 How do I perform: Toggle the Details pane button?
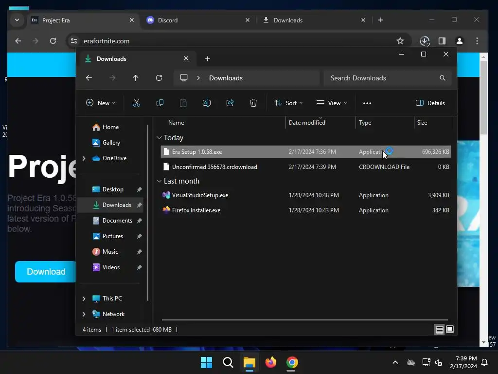point(430,103)
